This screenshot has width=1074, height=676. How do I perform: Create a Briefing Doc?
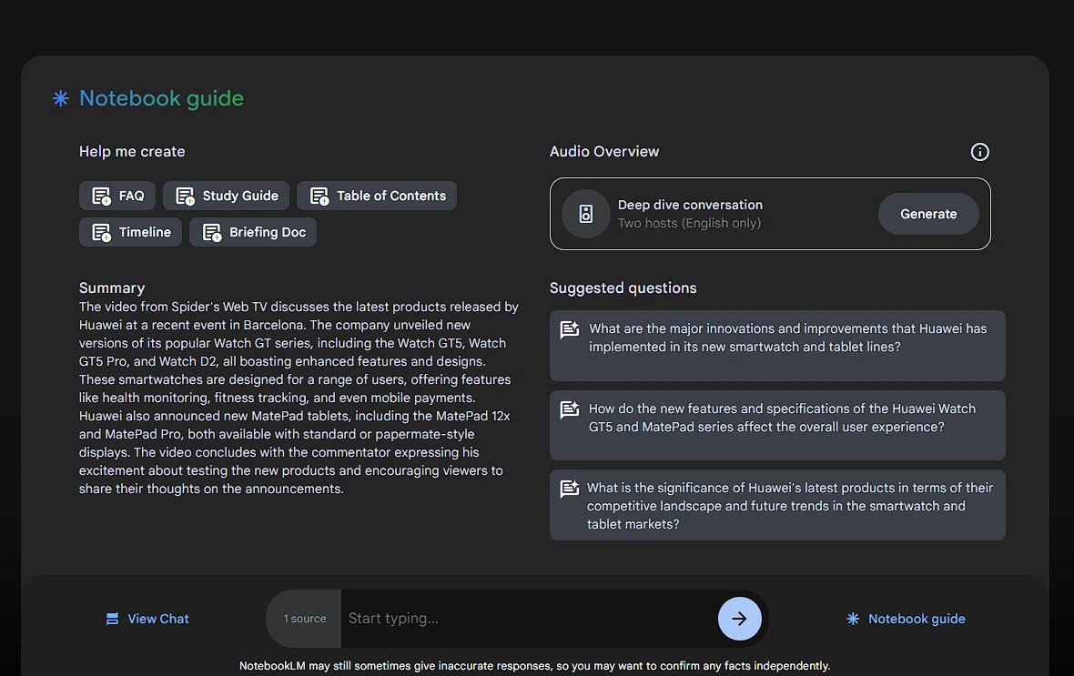coord(253,232)
